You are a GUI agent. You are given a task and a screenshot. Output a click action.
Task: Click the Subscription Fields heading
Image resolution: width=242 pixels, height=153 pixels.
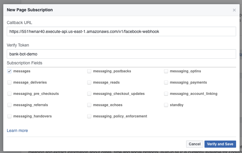coord(25,63)
